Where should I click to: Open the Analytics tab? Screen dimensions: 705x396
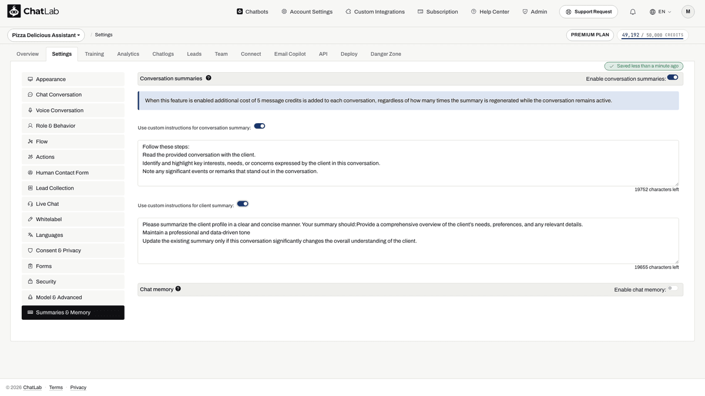pos(128,54)
